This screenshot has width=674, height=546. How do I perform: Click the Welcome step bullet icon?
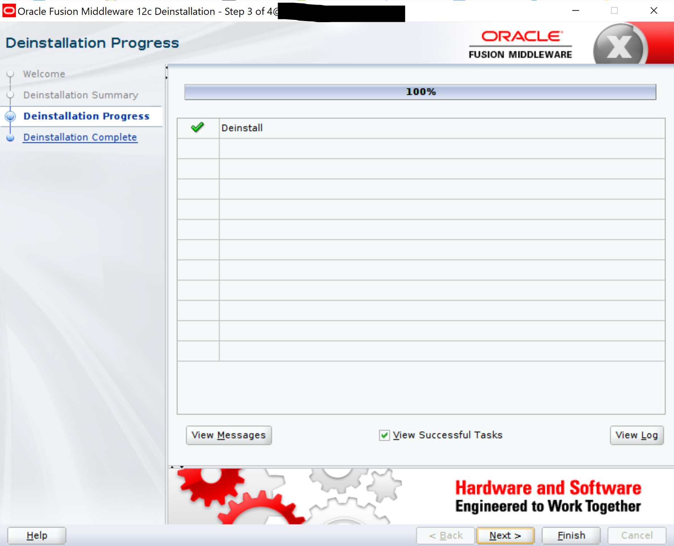(x=10, y=74)
